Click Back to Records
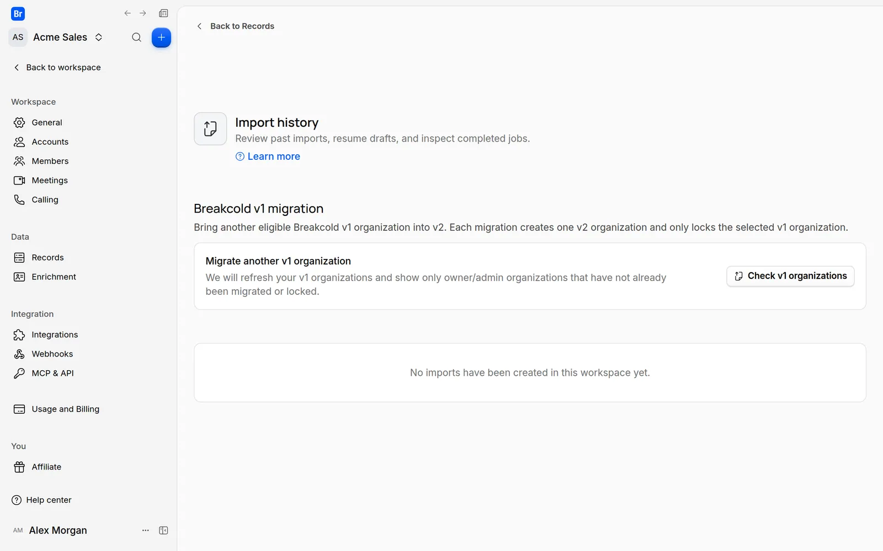 [x=236, y=26]
